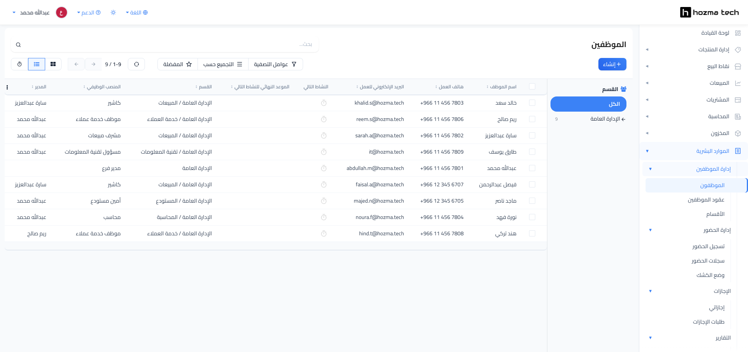Check the row for هند تركي
This screenshot has width=748, height=352.
coord(532,233)
